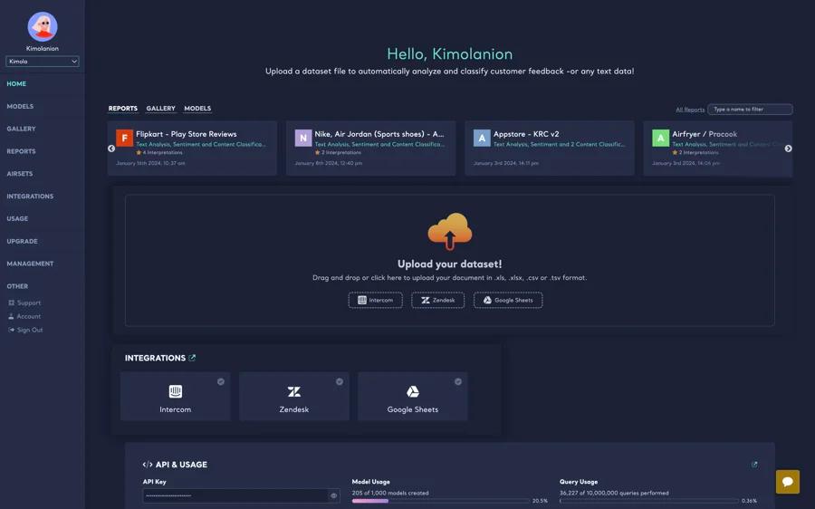The width and height of the screenshot is (815, 509).
Task: Click the star beside Nike's 2 interpretations
Action: tap(318, 153)
